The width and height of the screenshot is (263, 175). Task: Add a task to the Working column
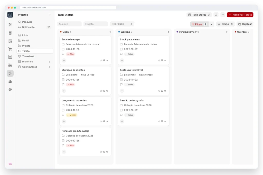tap(168, 32)
